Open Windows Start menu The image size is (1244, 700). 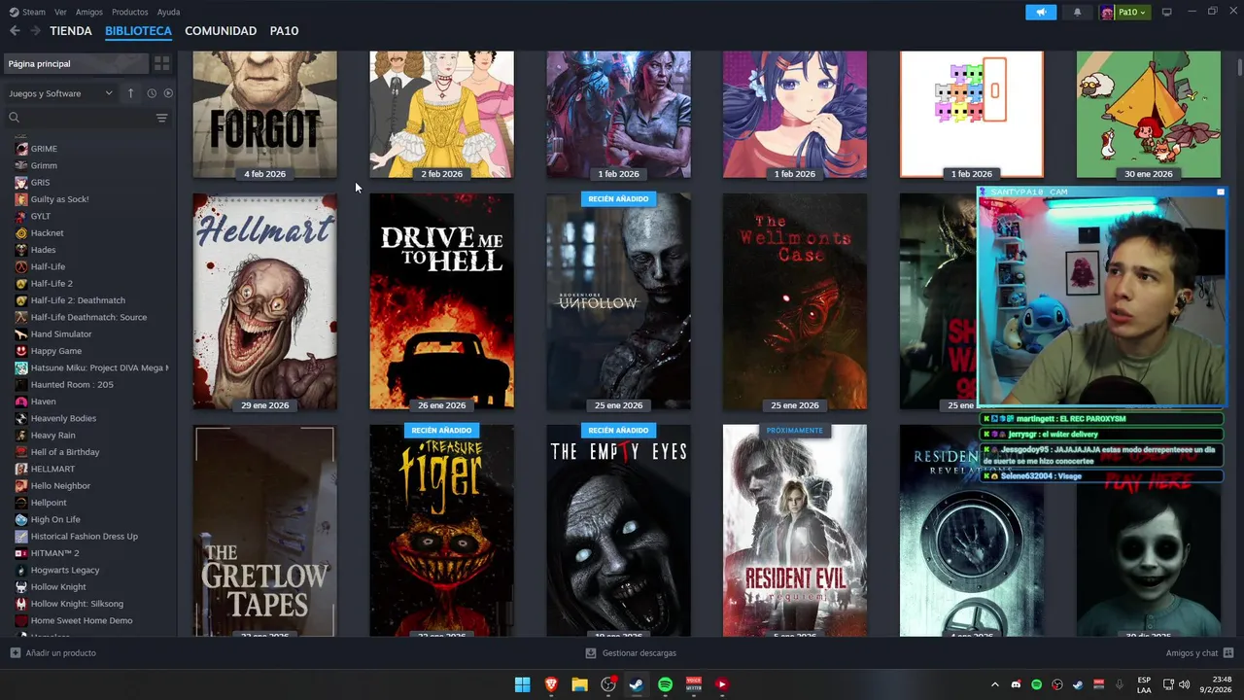click(522, 684)
